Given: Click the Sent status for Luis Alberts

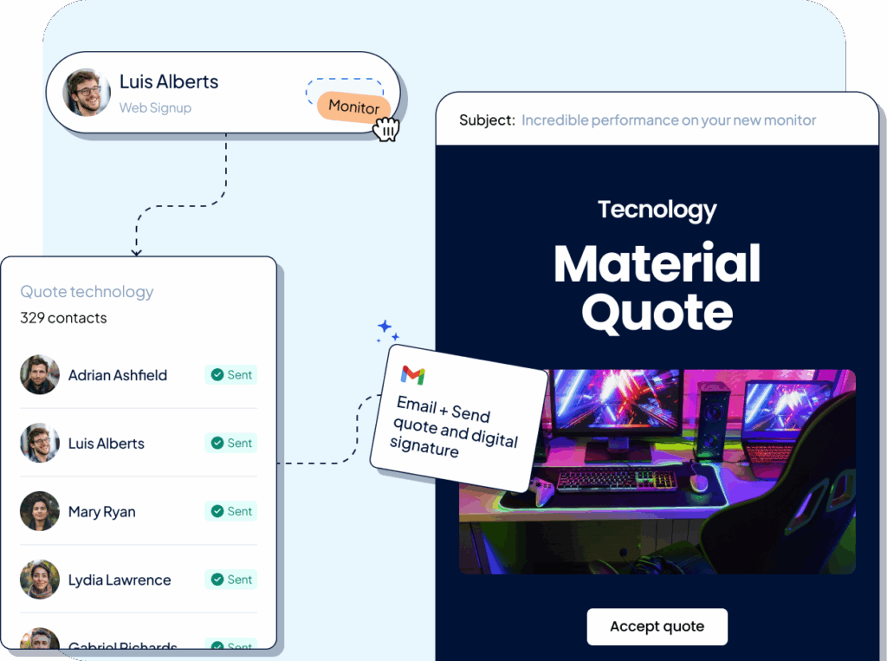Looking at the screenshot, I should [231, 443].
